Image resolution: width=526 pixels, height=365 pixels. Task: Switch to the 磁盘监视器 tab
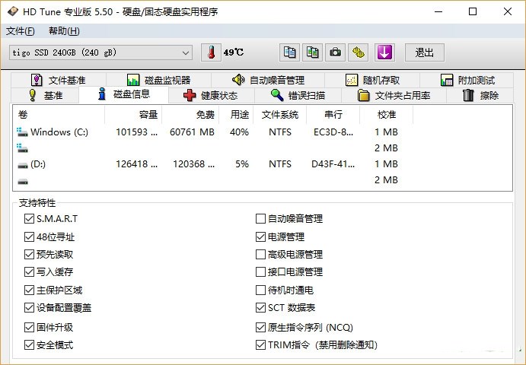click(158, 80)
